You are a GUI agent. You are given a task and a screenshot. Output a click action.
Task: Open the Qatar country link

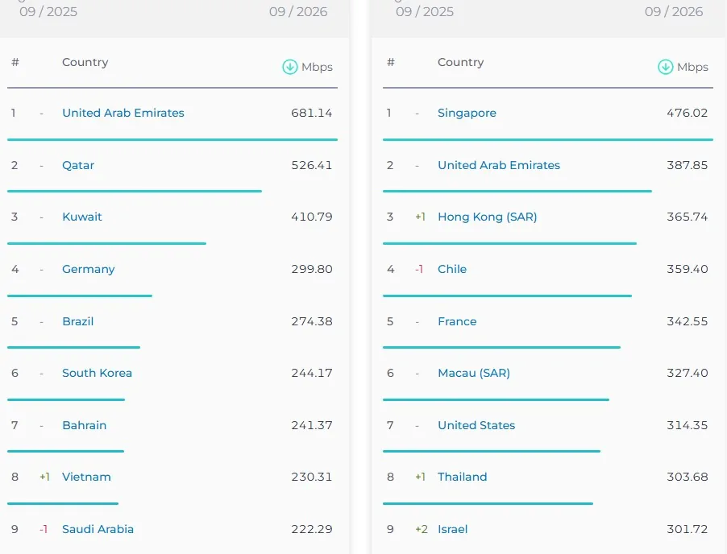[78, 165]
